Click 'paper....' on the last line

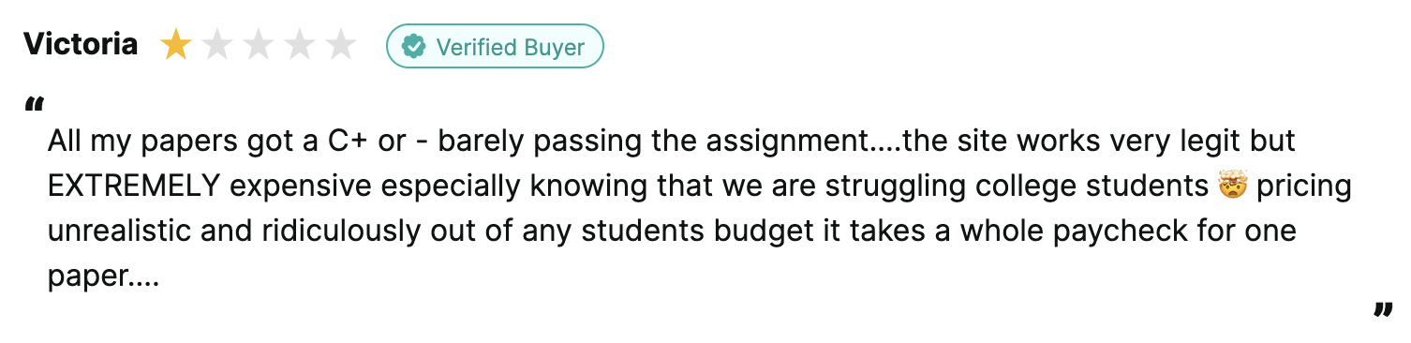[104, 277]
